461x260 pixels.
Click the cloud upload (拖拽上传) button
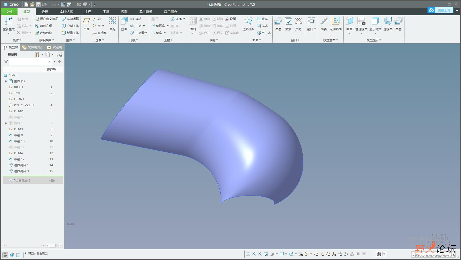440,10
